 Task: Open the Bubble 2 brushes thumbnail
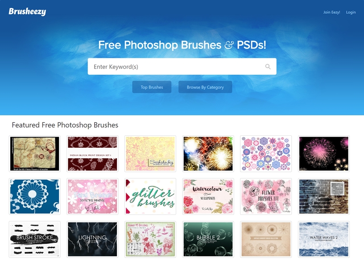click(x=208, y=239)
